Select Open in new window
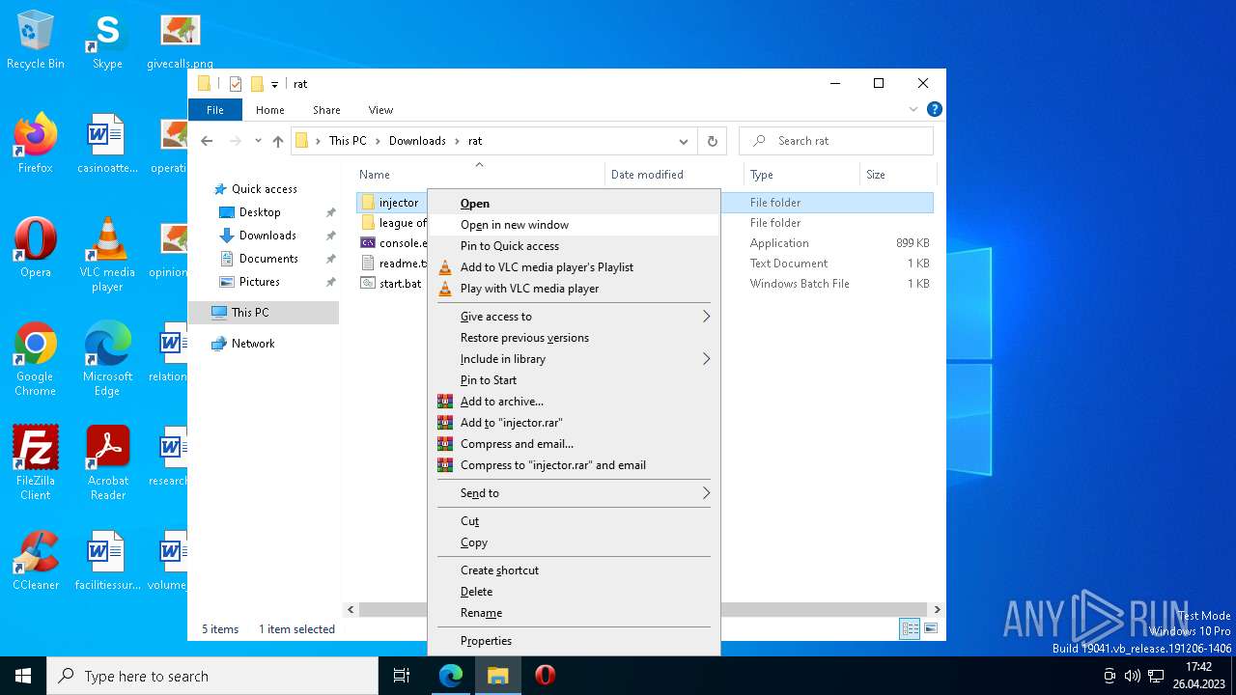This screenshot has width=1236, height=695. click(574, 225)
